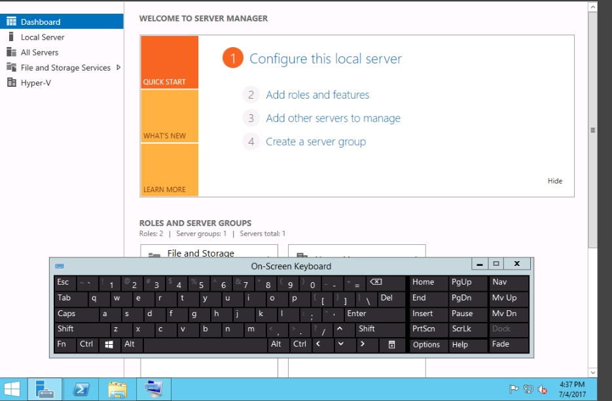Open File Explorer from the taskbar
Screen dimensions: 612x401
[117, 389]
